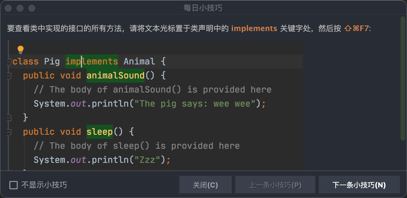
Task: Click the 上一条小技巧(P) button
Action: tap(275, 185)
